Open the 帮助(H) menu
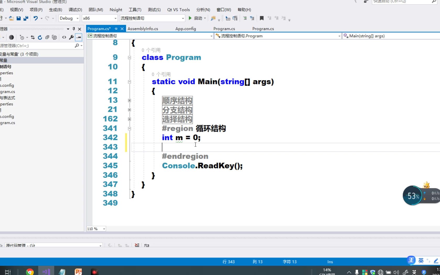440x275 pixels. [x=244, y=10]
